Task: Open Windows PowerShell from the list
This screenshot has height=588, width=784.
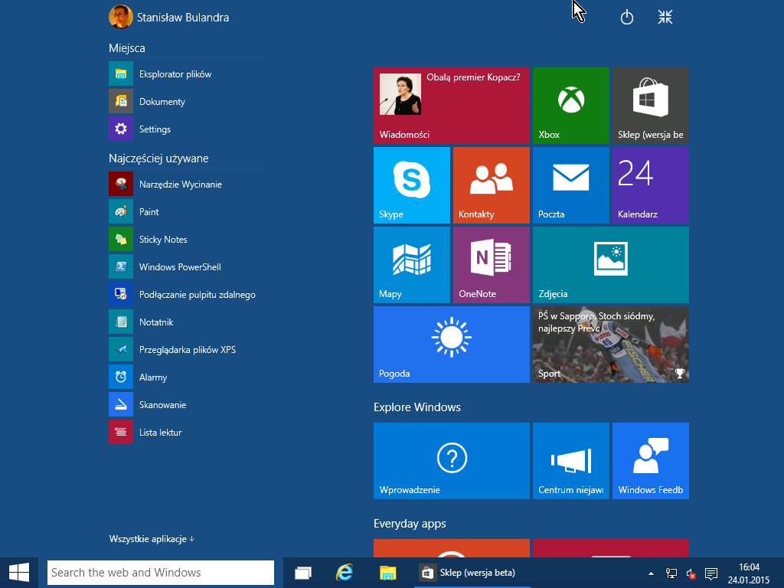Action: point(179,267)
